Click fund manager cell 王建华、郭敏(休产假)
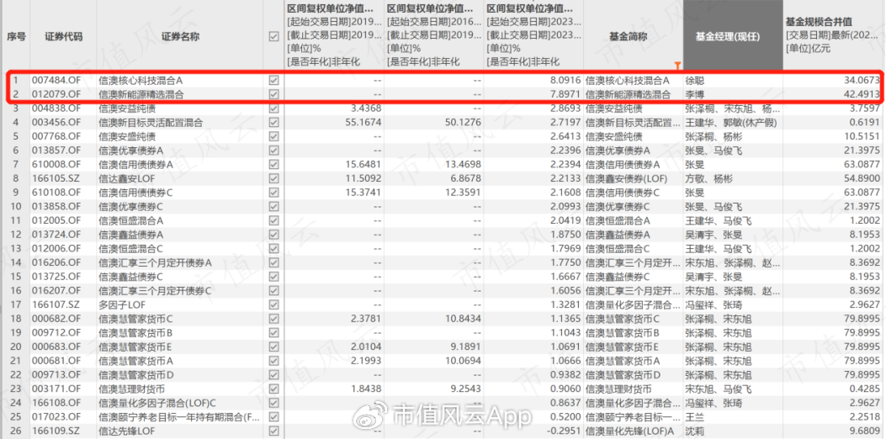The width and height of the screenshot is (886, 439). pos(732,123)
